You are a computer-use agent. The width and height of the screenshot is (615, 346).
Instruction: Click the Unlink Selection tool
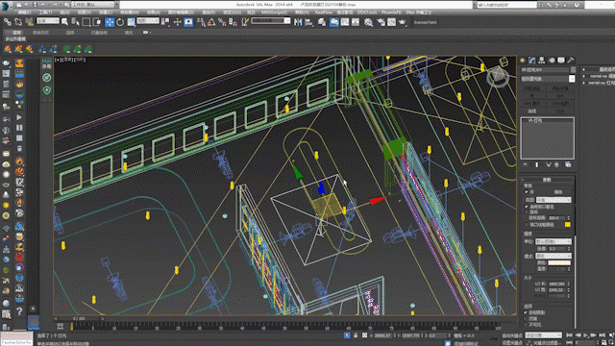(18, 22)
